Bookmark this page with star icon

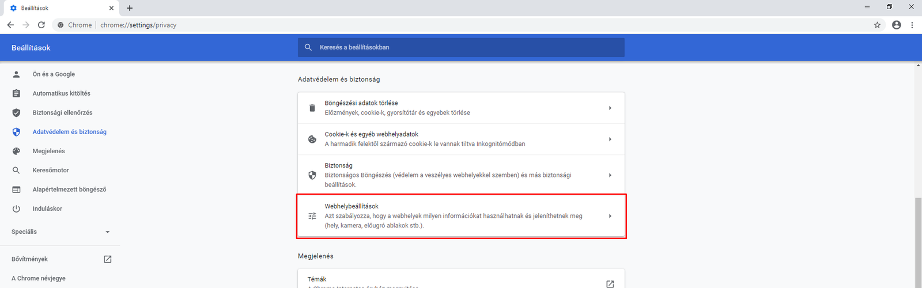pyautogui.click(x=877, y=25)
